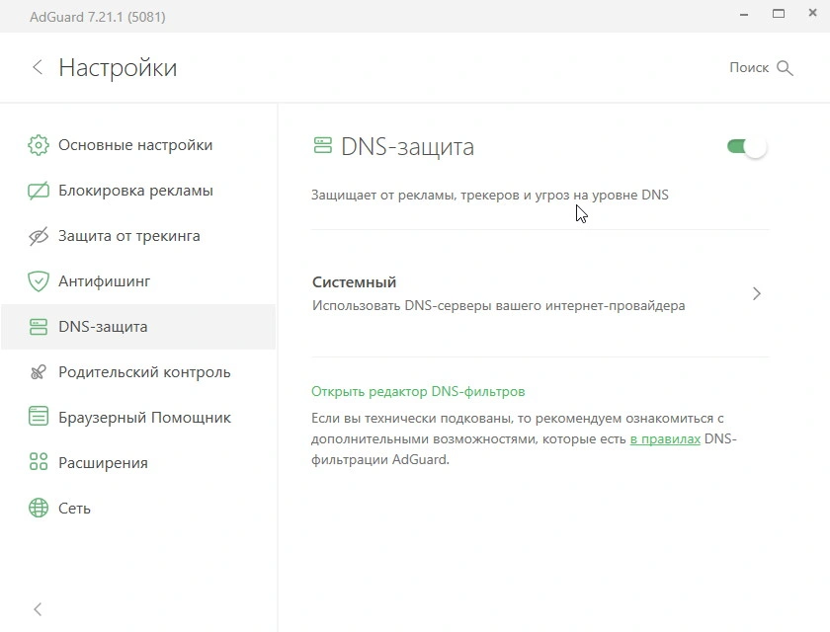
Task: Click the Родительский контроль sidebar icon
Action: [39, 372]
